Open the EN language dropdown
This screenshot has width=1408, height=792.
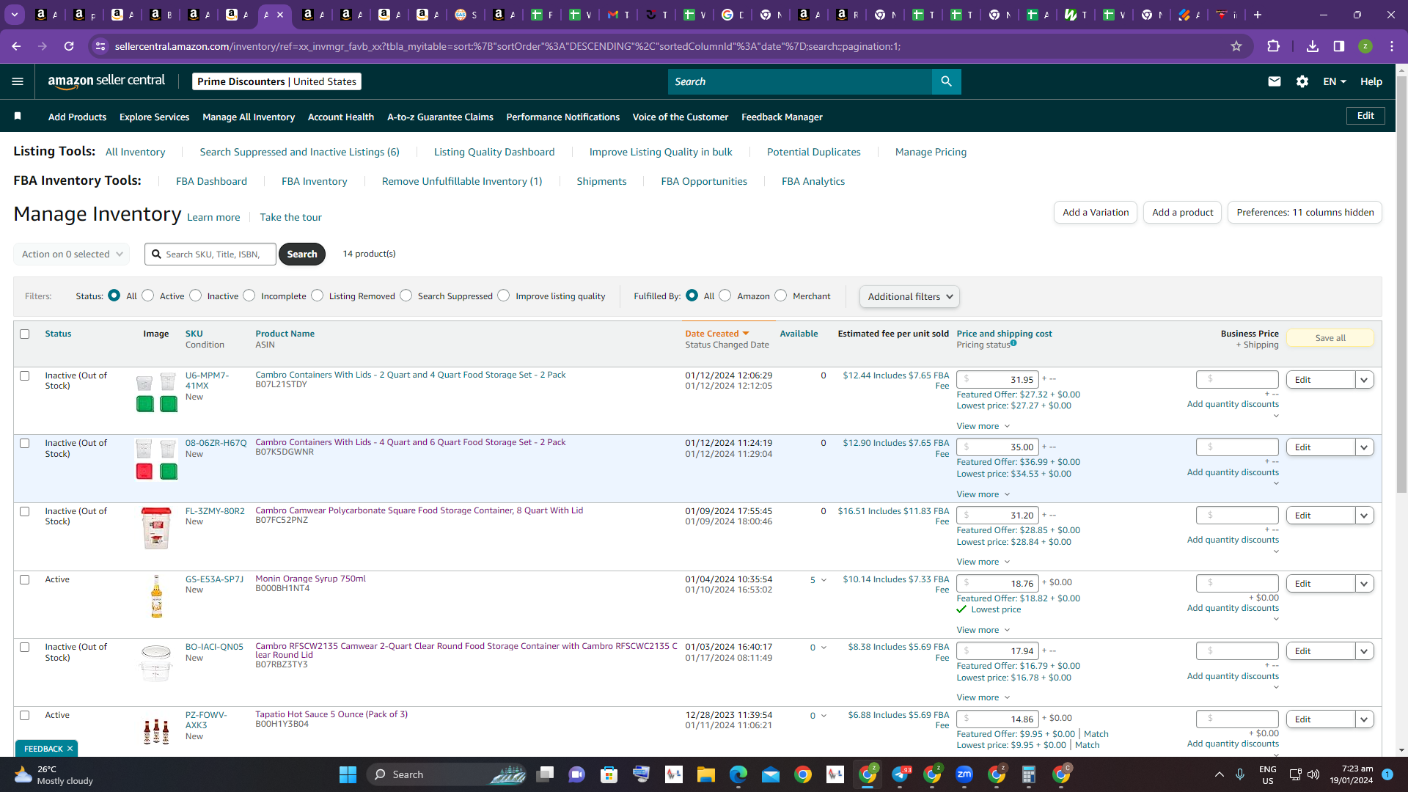[x=1335, y=81]
